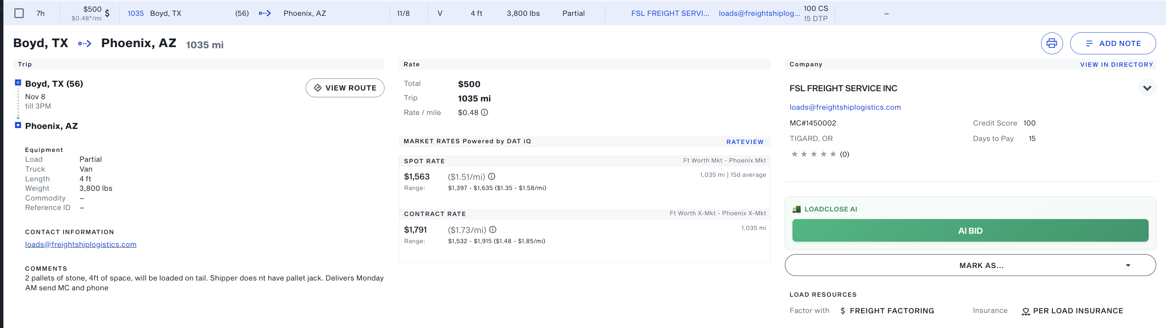Click the print load details icon

(1051, 43)
